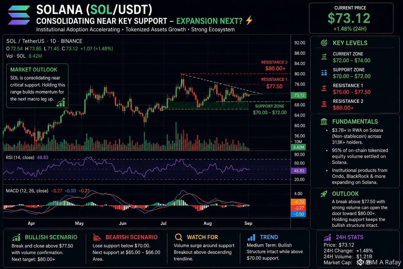Screen dimensions: 403x269
Task: Click the red falling chart icon beside BEARISH SCENARIO
Action: [97, 237]
